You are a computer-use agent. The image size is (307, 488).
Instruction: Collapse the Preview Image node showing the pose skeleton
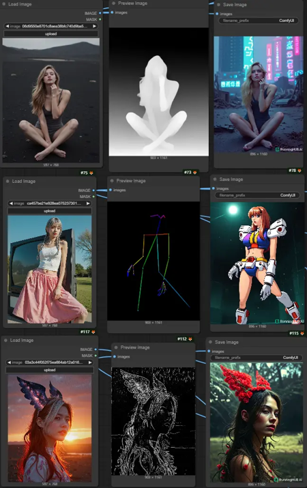click(x=112, y=180)
